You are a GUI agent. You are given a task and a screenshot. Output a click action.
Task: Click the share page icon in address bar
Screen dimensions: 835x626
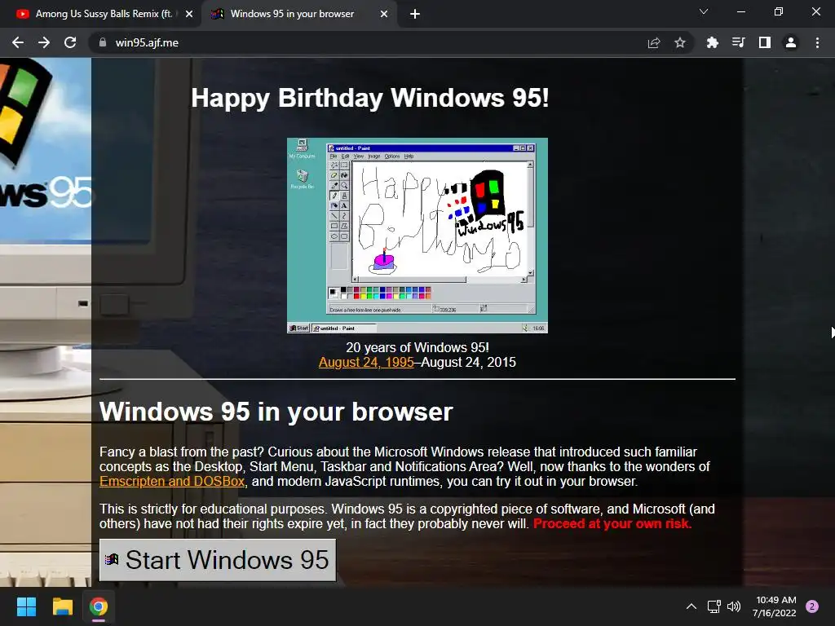coord(654,42)
